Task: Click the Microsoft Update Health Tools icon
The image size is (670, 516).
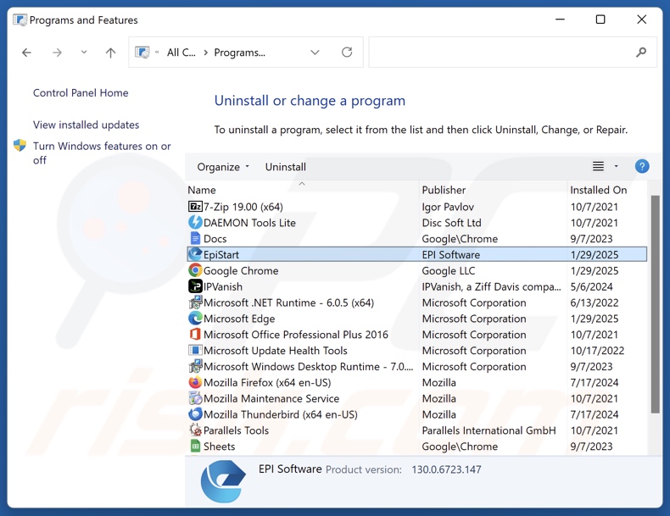Action: pyautogui.click(x=195, y=351)
